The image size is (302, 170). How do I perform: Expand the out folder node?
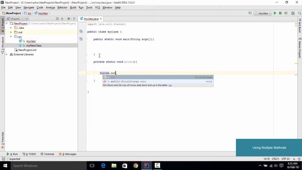click(x=11, y=32)
